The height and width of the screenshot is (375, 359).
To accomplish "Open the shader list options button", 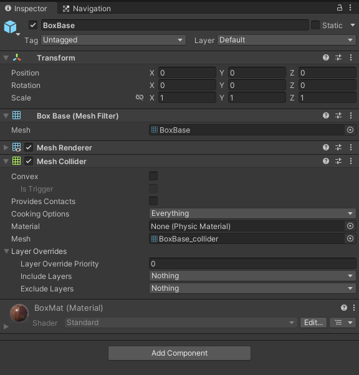I will point(343,323).
